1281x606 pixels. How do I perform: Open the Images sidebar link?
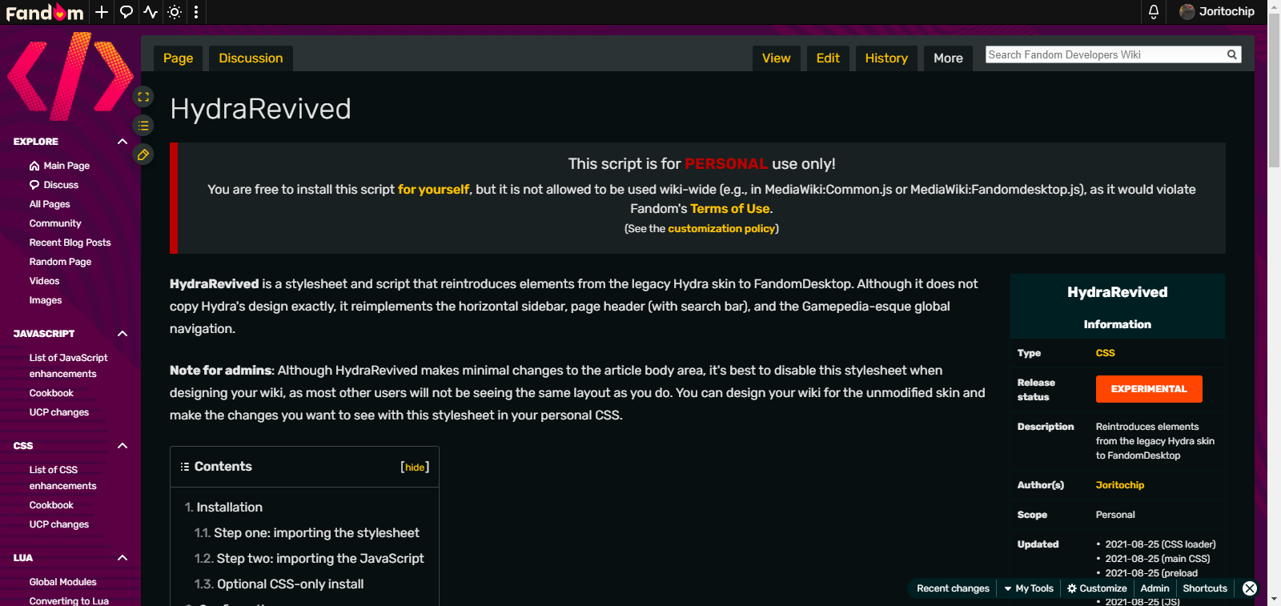(46, 300)
